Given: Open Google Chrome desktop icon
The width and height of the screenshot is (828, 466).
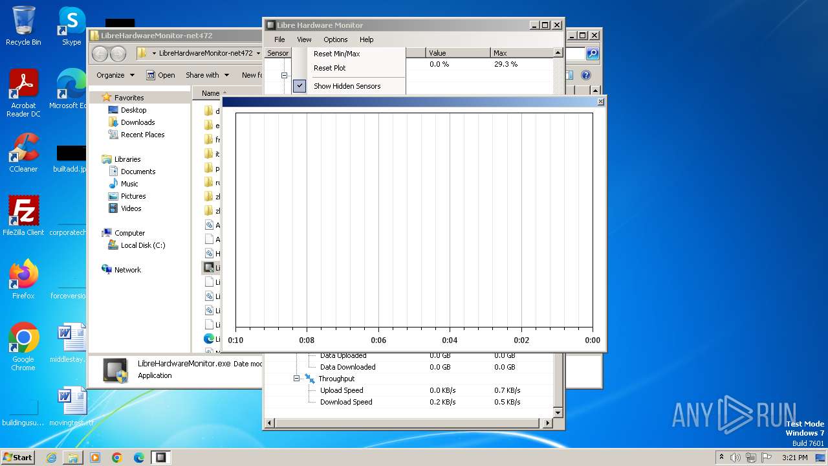Looking at the screenshot, I should coord(23,347).
